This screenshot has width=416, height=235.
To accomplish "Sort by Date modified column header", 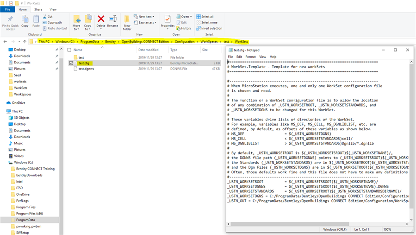I will [x=148, y=50].
